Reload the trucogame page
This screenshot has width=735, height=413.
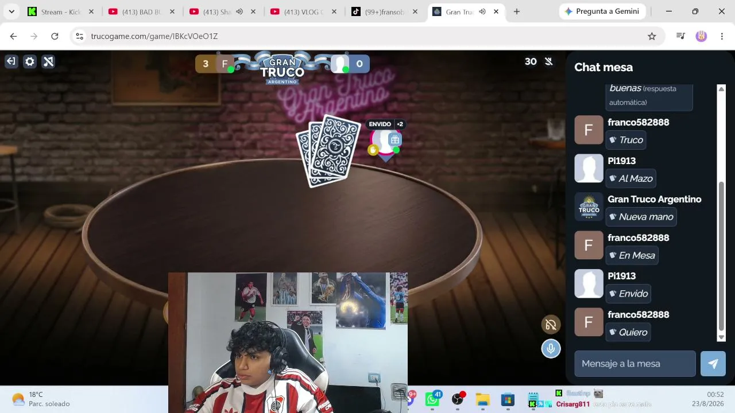(55, 36)
